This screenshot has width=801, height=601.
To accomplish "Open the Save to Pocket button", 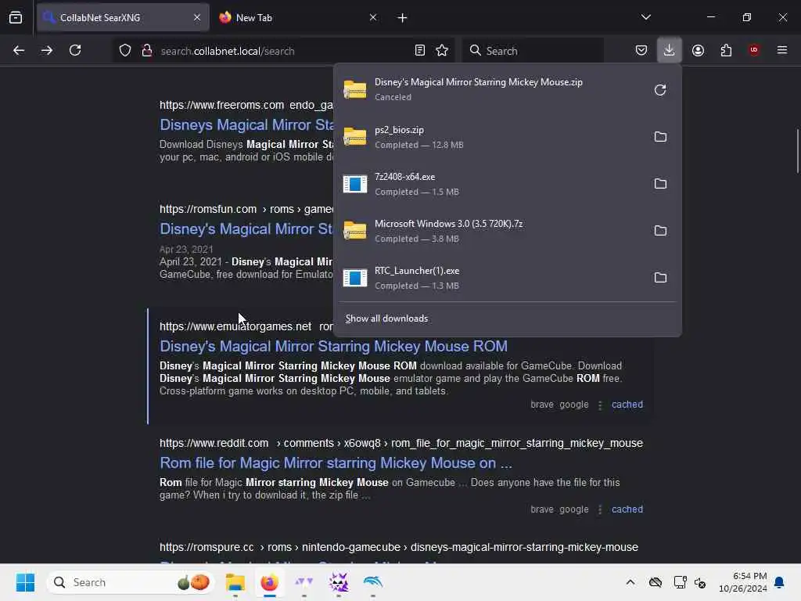I will click(x=641, y=50).
